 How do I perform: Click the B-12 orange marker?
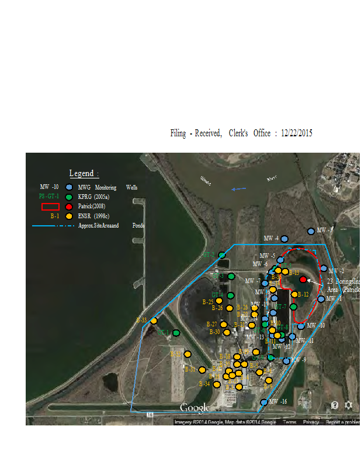pos(294,294)
